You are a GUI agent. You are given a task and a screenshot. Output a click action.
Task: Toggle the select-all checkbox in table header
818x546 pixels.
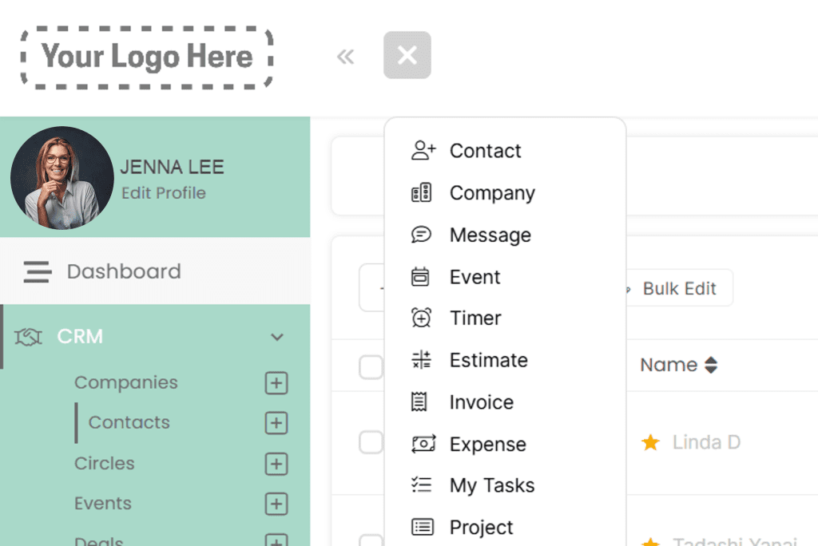(371, 367)
